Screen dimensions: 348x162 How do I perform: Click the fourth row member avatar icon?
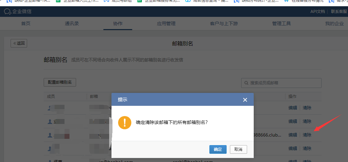point(50,149)
